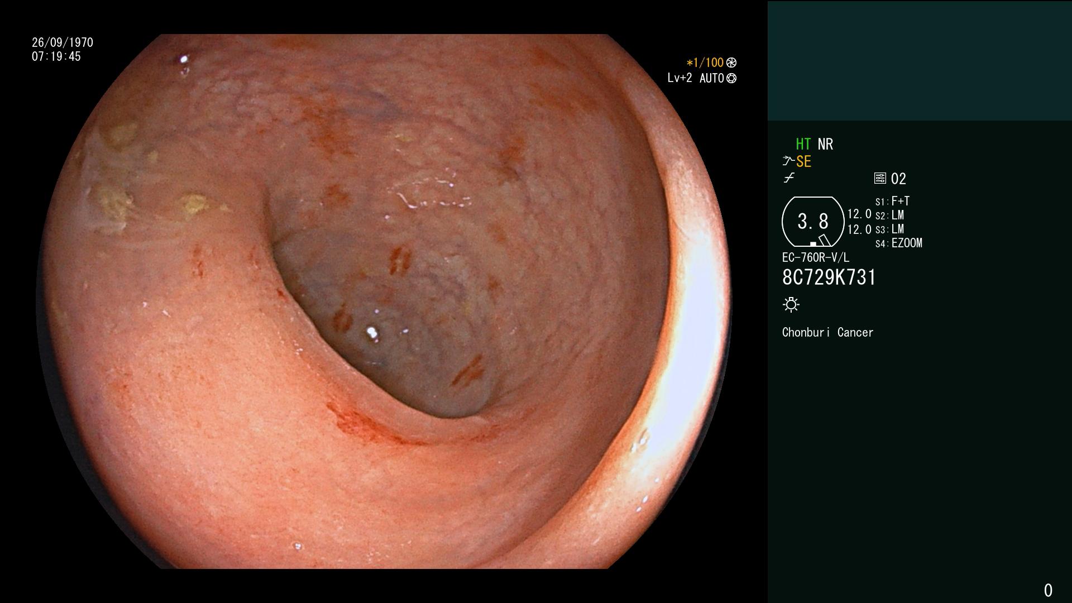The height and width of the screenshot is (603, 1072).
Task: Click the lower 12.0 value
Action: 859,229
